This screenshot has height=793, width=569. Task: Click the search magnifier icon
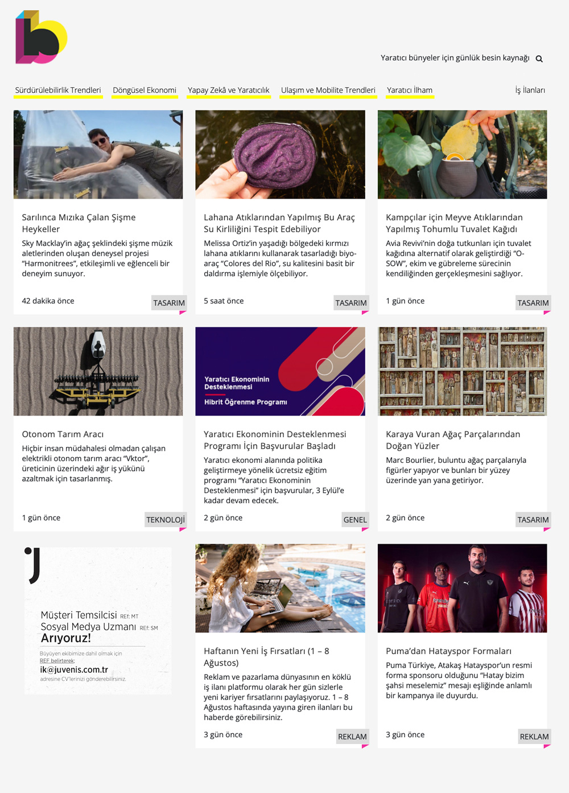539,59
